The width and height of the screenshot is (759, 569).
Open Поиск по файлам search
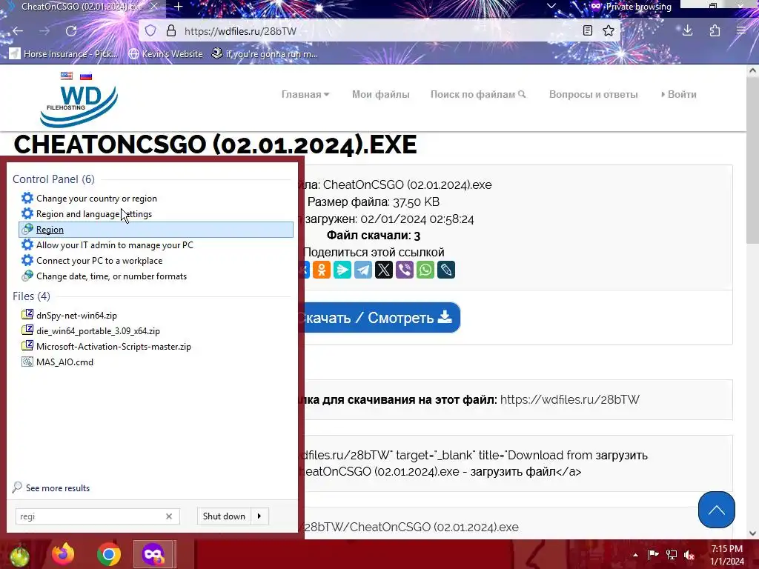click(478, 94)
